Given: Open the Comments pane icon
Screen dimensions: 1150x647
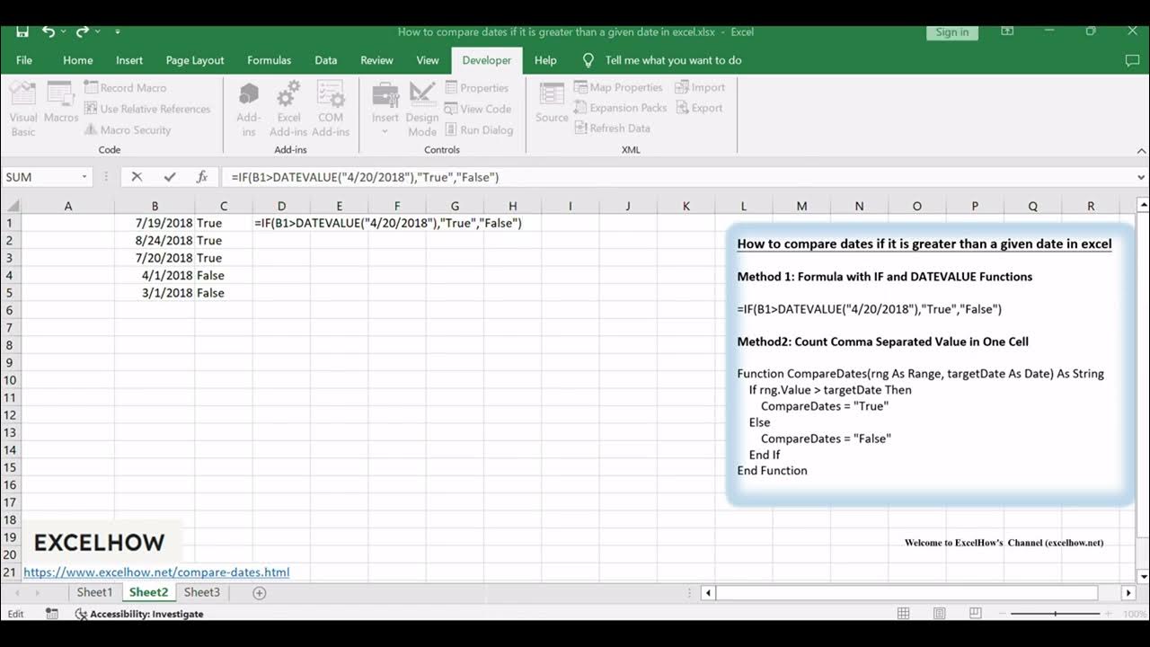Looking at the screenshot, I should (x=1132, y=60).
